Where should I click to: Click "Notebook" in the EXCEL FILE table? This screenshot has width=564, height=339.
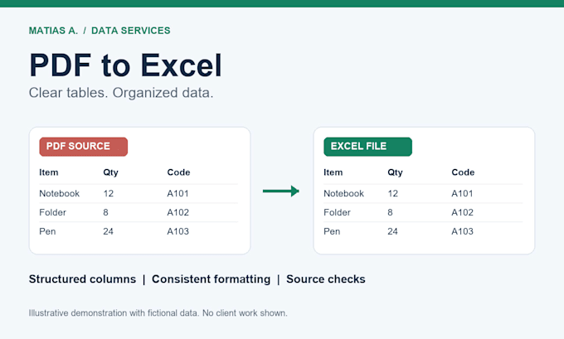[x=344, y=193]
